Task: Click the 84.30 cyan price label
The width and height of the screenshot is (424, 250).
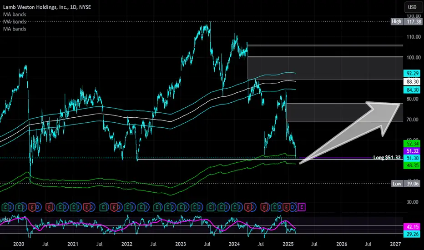Action: tap(412, 90)
